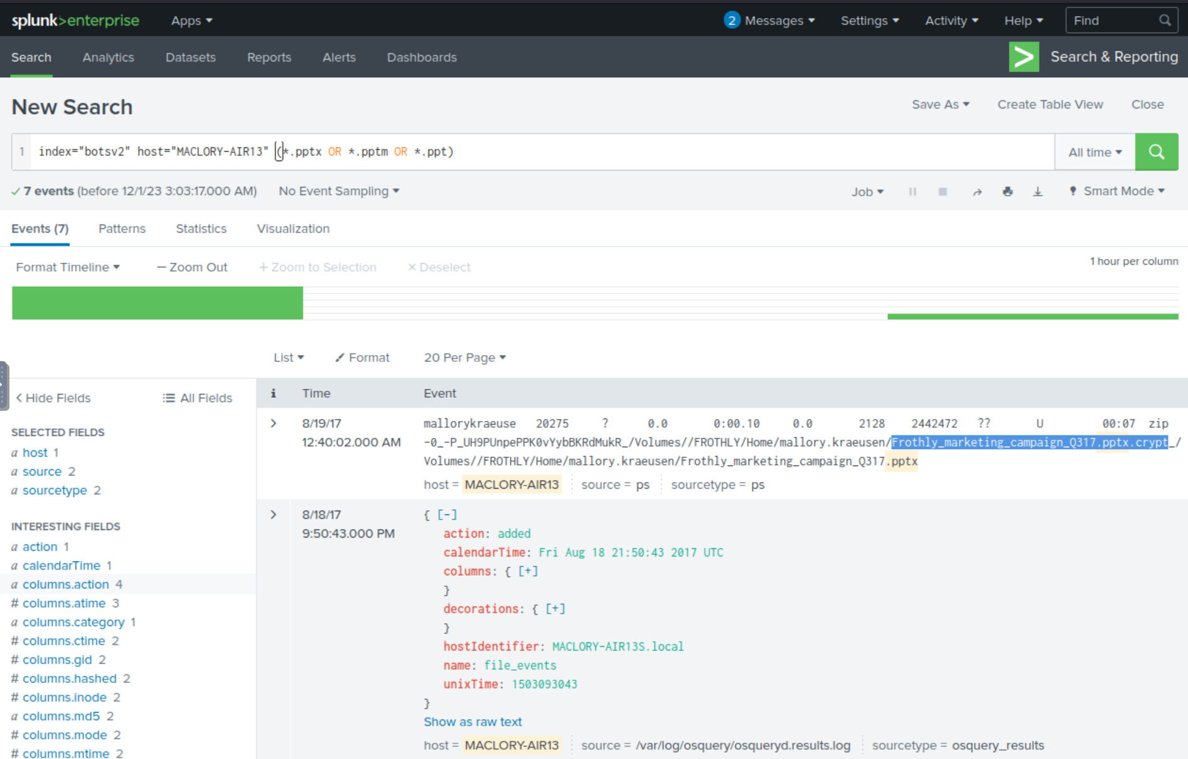Click the info column header icon
Viewport: 1188px width, 759px height.
tap(273, 393)
